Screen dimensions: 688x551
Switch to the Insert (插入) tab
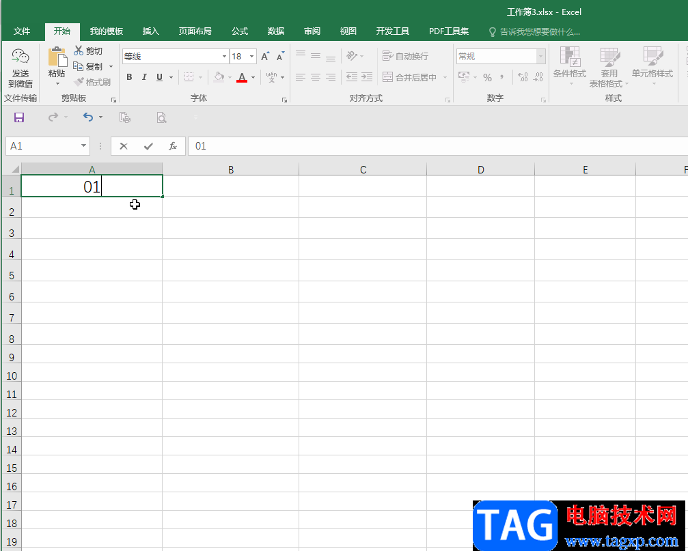point(150,31)
